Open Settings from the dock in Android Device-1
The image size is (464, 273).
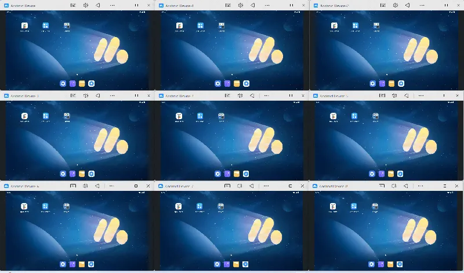coord(217,83)
